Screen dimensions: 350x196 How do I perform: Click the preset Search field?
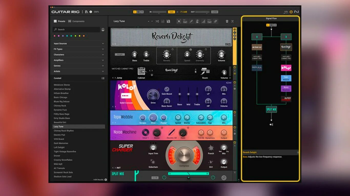[76, 30]
